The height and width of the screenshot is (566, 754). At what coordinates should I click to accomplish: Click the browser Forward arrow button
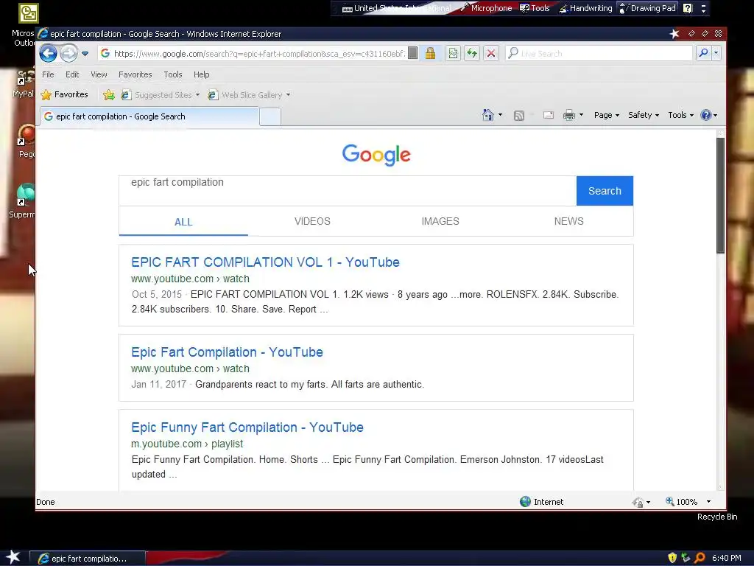(x=68, y=53)
